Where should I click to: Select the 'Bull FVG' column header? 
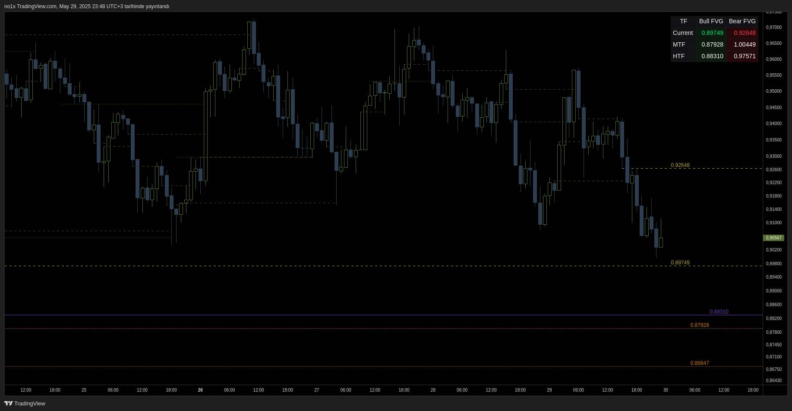click(x=711, y=21)
